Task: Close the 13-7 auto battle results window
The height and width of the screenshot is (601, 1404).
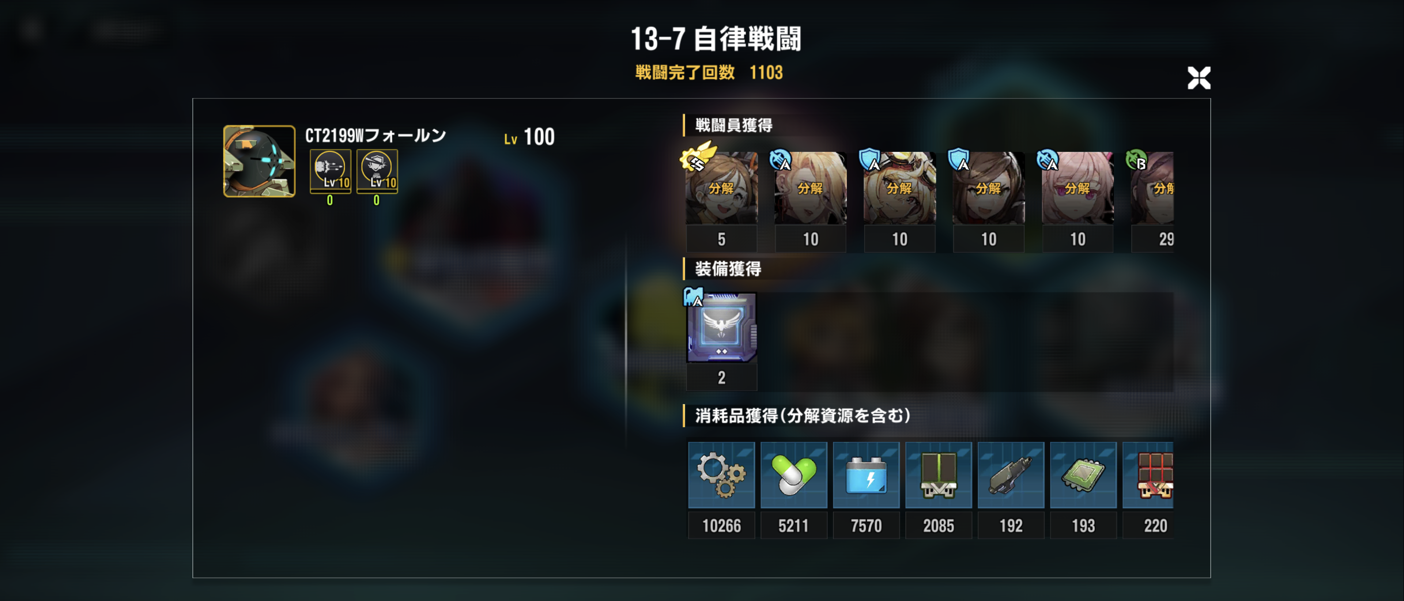Action: coord(1199,78)
